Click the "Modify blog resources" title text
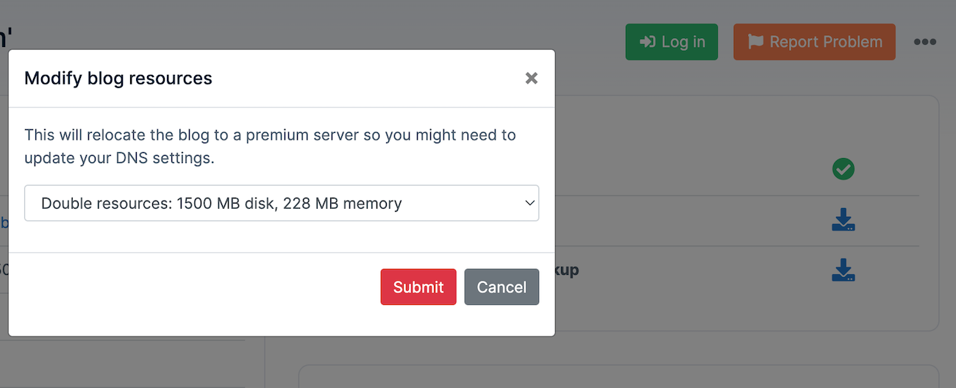Image resolution: width=956 pixels, height=388 pixels. (x=118, y=78)
